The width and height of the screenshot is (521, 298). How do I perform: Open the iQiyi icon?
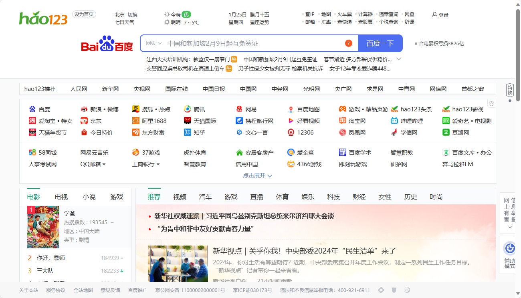(x=446, y=121)
